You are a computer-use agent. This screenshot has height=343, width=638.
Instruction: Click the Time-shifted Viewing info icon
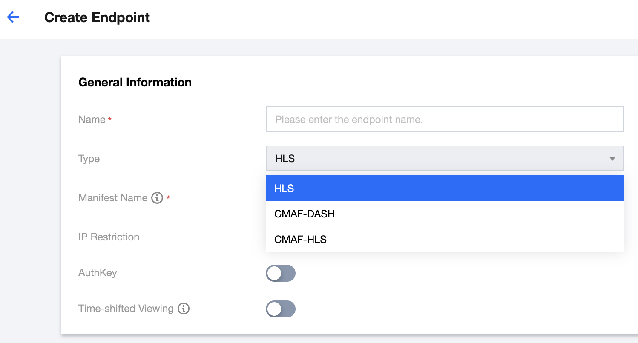(x=184, y=309)
